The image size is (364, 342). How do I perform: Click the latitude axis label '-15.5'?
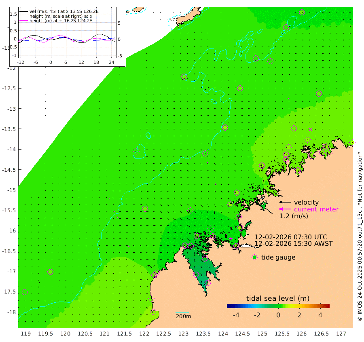tap(9, 211)
